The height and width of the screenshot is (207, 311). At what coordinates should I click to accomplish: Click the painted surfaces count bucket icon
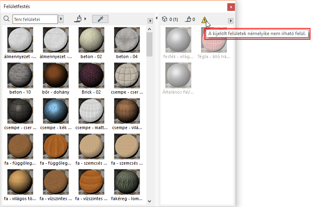(x=188, y=19)
